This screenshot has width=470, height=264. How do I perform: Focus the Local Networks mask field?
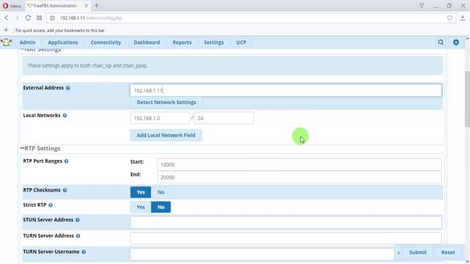[224, 118]
